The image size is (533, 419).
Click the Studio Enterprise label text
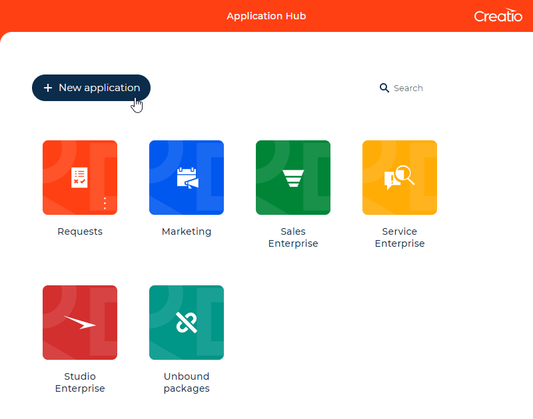pos(80,382)
